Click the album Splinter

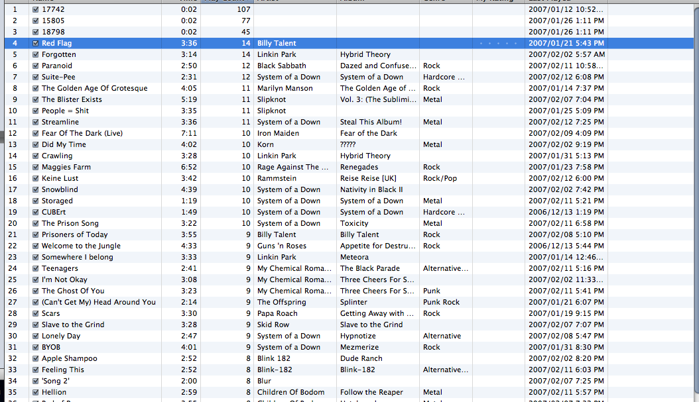pos(353,302)
